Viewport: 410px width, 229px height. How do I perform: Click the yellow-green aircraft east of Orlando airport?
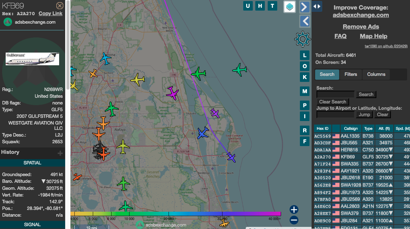coord(123,147)
